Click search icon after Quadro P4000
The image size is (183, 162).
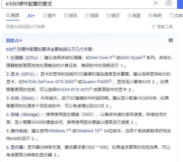110,81
